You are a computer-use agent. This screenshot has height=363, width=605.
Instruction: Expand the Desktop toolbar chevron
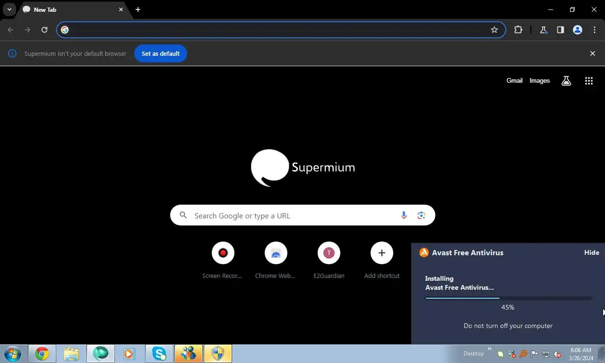pos(489,349)
